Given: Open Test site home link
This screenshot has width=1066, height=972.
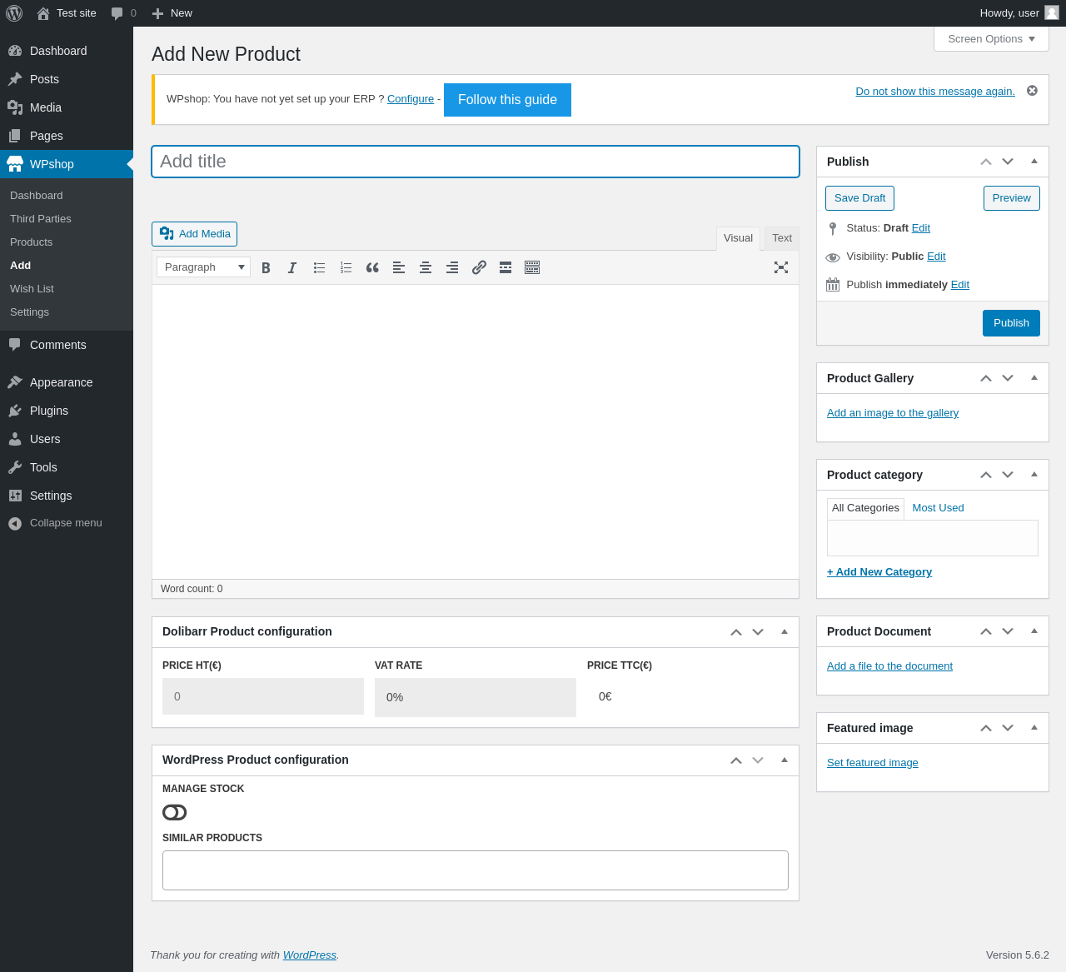Looking at the screenshot, I should pyautogui.click(x=67, y=13).
